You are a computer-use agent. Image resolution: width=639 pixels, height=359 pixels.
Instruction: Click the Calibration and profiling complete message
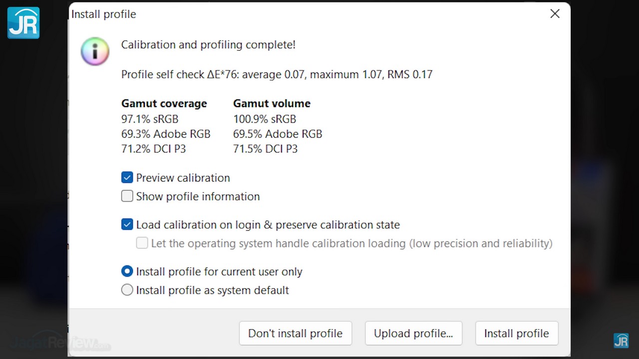208,44
